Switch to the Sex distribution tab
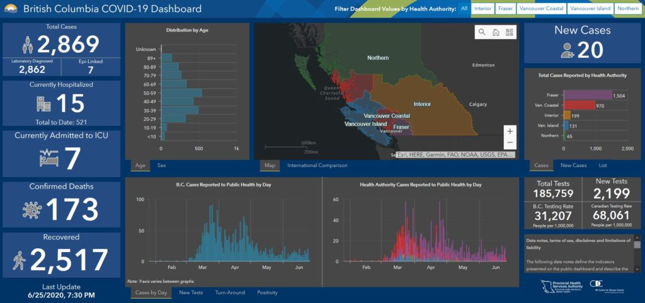The width and height of the screenshot is (645, 303). click(x=162, y=166)
